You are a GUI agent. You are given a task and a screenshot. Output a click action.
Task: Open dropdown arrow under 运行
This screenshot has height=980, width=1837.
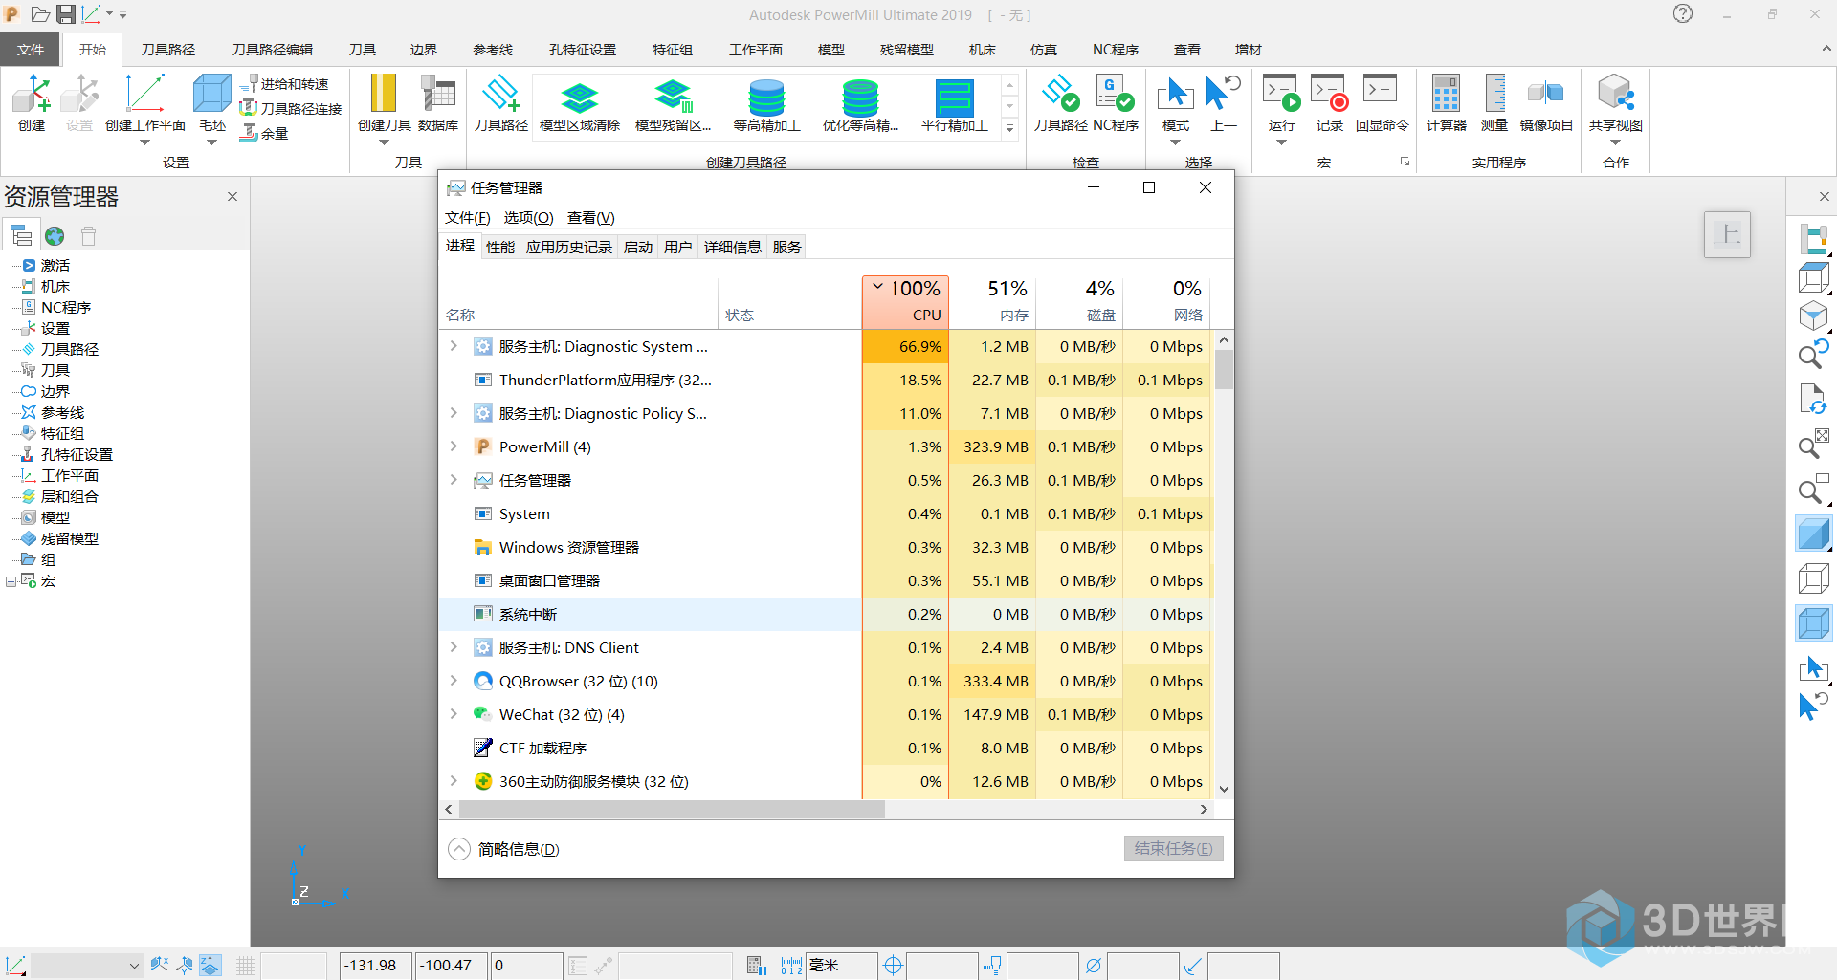[x=1281, y=142]
